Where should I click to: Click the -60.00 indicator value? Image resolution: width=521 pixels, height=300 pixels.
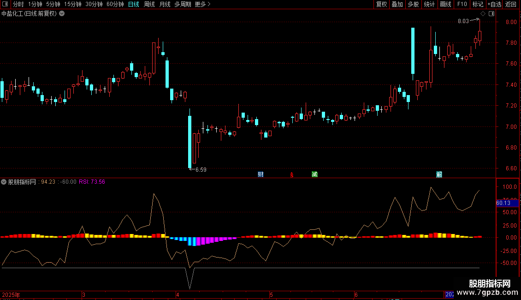pos(68,182)
